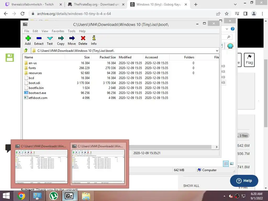Click the Add toolbar icon in 7-Zip

coord(28,40)
